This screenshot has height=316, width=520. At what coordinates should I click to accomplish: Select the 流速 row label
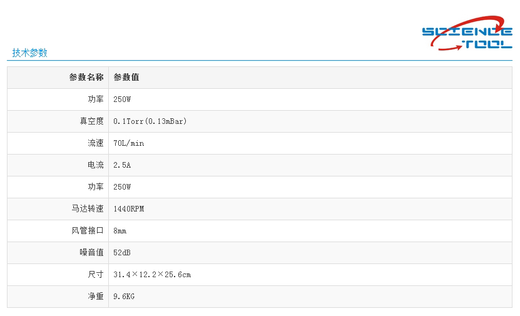click(96, 143)
